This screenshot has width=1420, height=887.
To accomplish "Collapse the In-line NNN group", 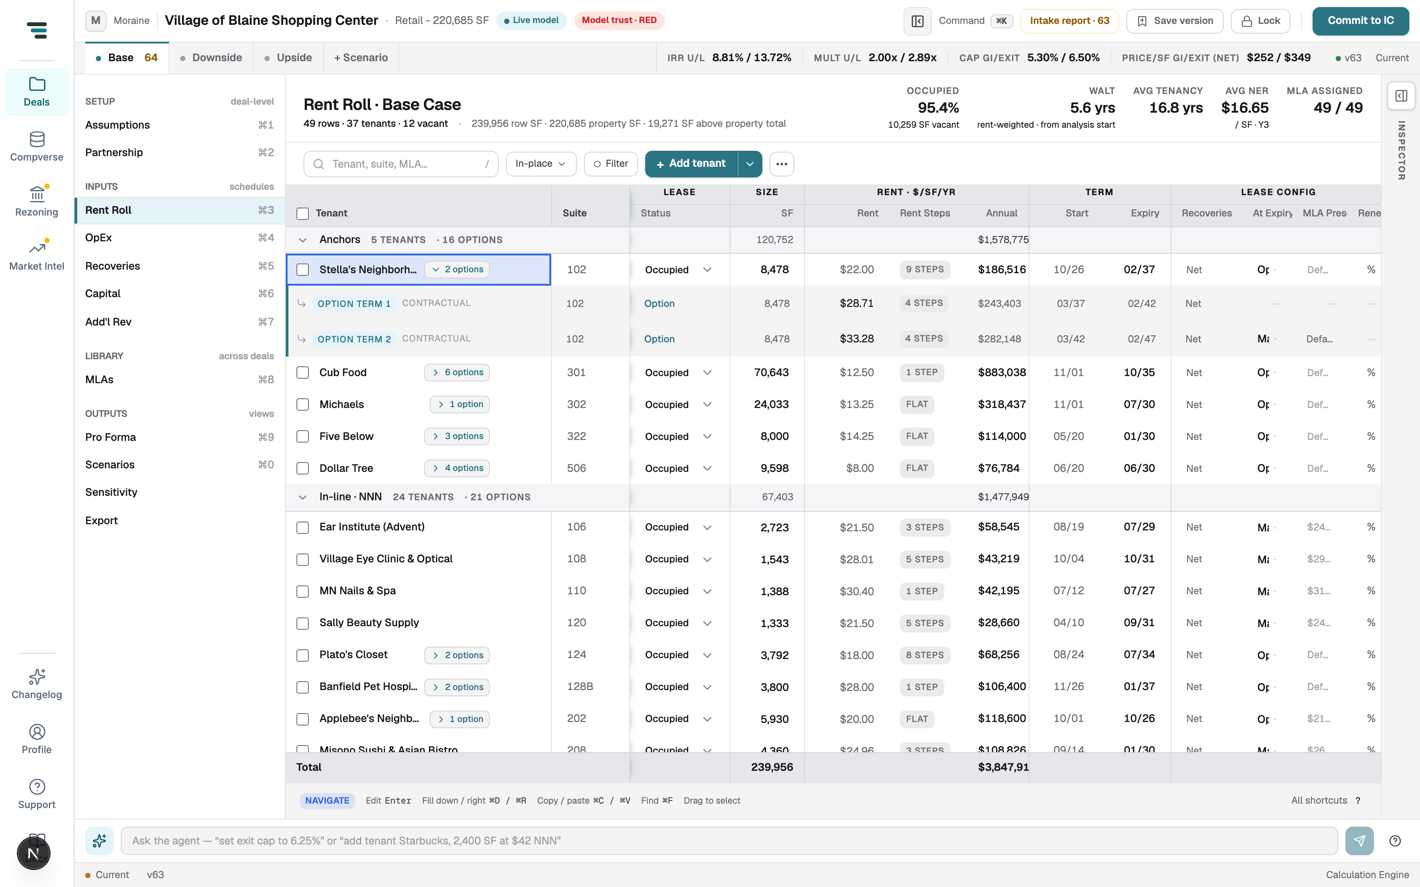I will click(x=303, y=498).
